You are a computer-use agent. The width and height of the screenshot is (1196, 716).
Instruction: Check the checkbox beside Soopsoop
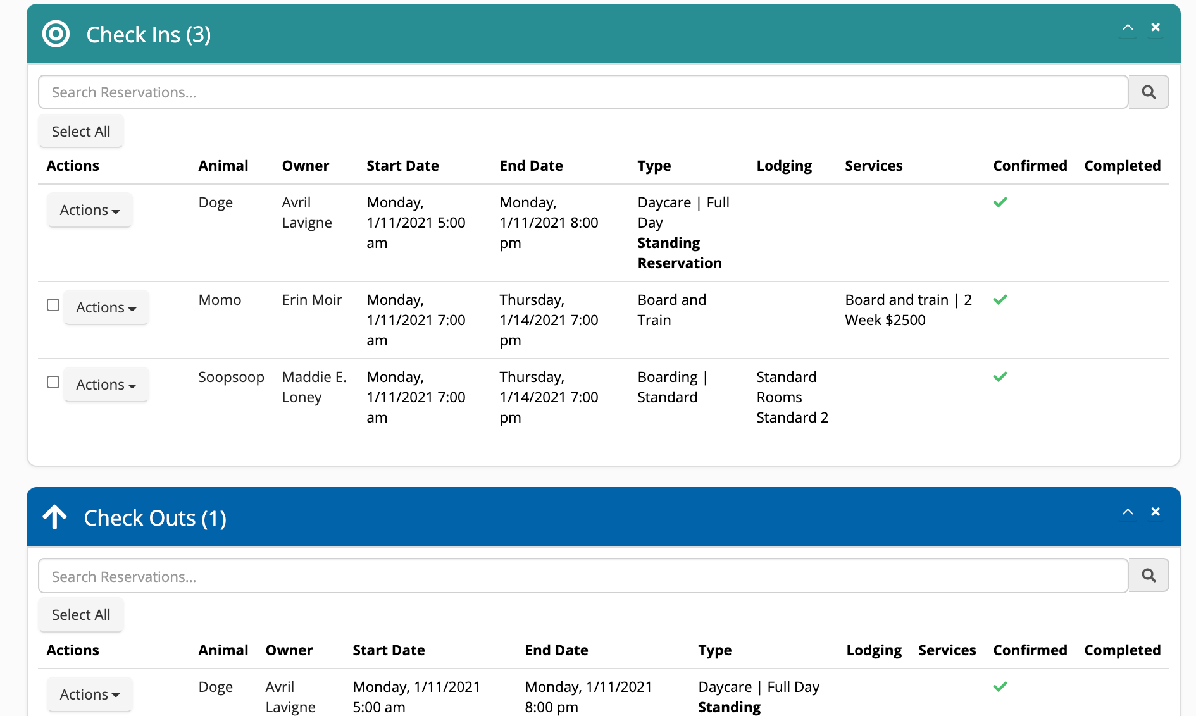(53, 382)
